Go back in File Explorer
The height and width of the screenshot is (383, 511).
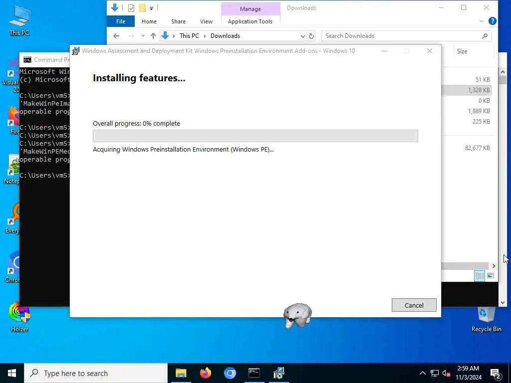[x=116, y=36]
